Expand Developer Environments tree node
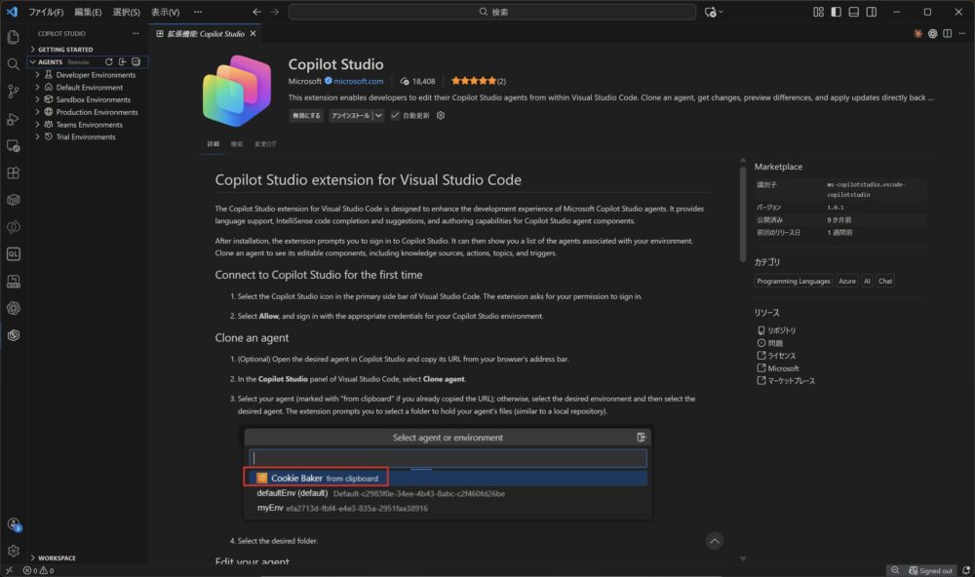Screen dimensions: 975x577 [x=37, y=74]
